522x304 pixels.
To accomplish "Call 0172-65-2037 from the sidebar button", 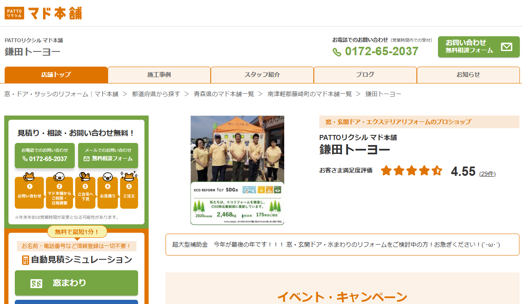I will click(45, 155).
